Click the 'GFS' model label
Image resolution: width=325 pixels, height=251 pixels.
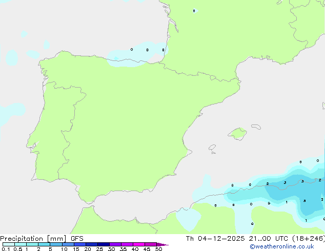77,239
